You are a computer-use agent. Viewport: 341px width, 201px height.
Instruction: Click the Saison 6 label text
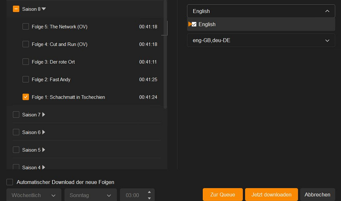[x=31, y=132]
